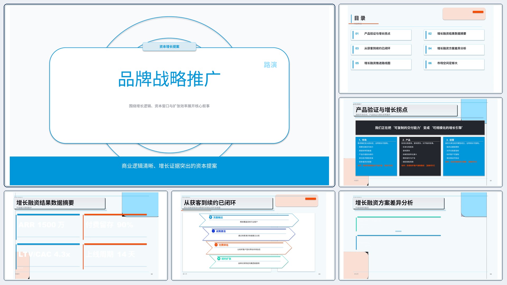
Task: Open contents item 01 产品验证与增长拐点
Action: pos(381,35)
